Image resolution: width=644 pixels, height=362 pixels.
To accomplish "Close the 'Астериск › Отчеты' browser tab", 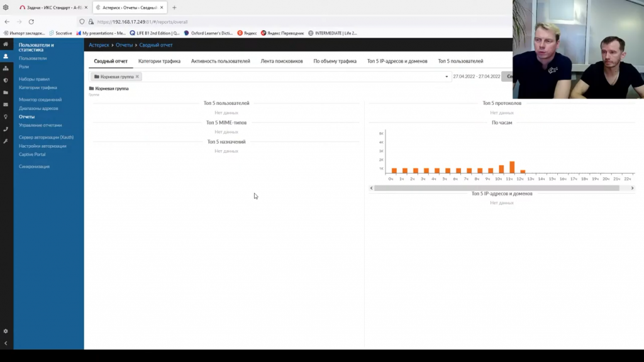I will coord(162,8).
